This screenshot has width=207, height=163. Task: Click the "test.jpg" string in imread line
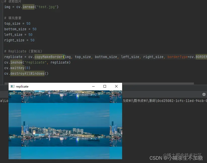pyautogui.click(x=47, y=7)
